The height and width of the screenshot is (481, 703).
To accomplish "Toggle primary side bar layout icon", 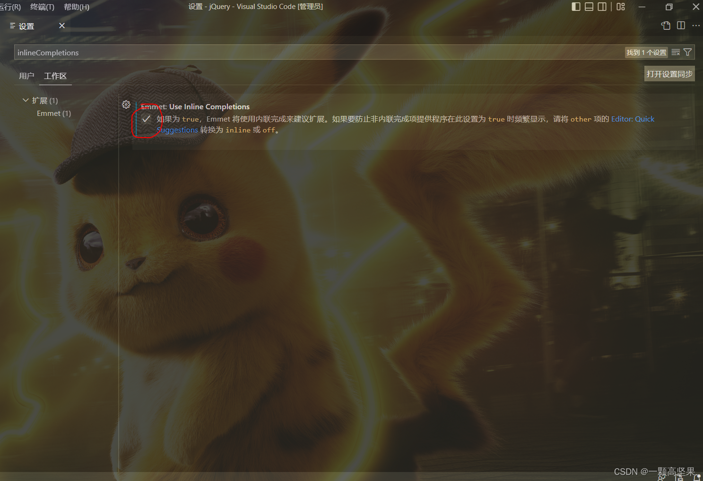I will click(576, 7).
